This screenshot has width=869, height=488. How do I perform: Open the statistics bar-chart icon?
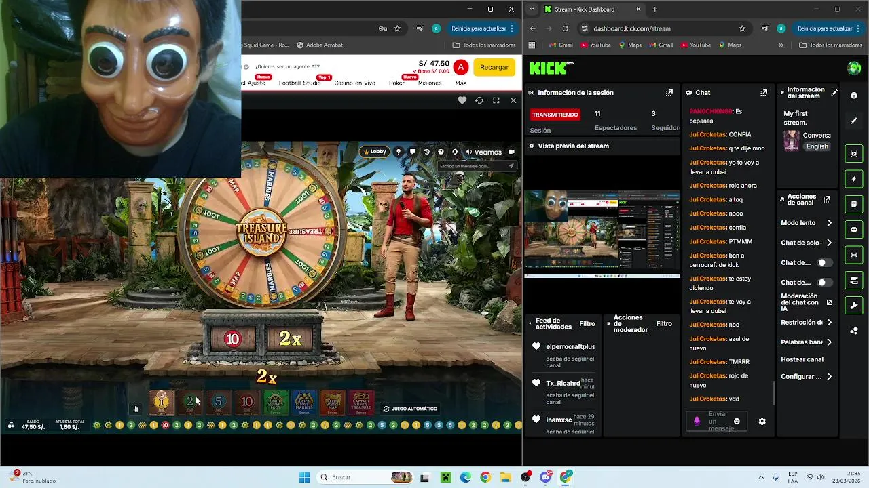coord(136,409)
